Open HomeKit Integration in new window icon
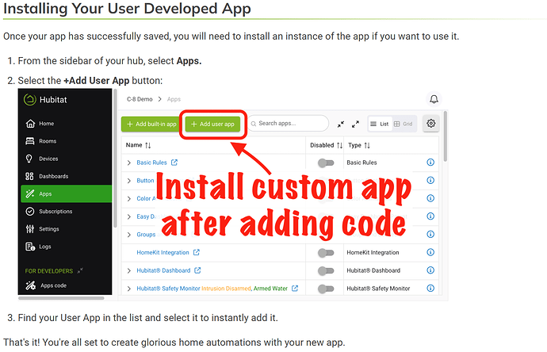 point(197,252)
